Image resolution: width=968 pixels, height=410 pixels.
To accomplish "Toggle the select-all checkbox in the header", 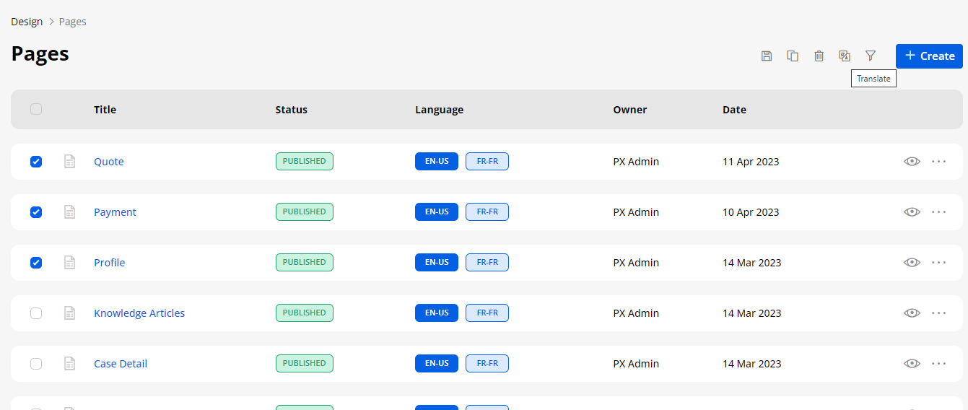I will point(36,110).
